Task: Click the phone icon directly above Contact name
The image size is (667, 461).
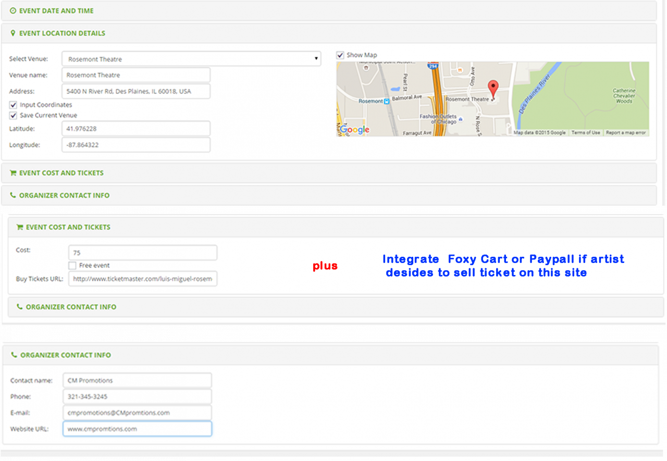Action: coord(14,355)
